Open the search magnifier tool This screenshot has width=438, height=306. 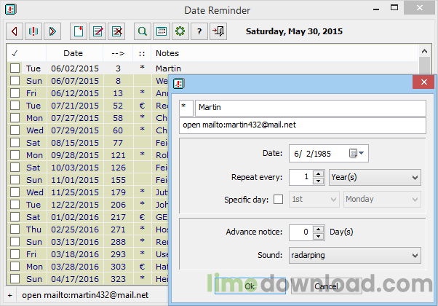pyautogui.click(x=143, y=31)
